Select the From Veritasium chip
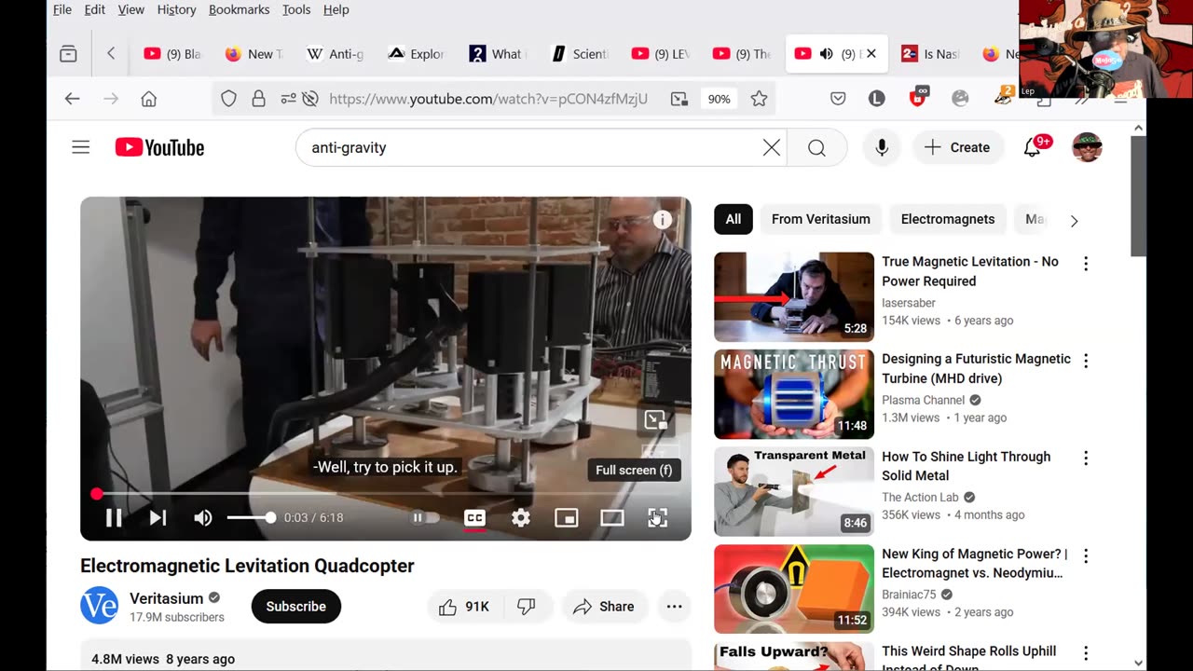 [821, 219]
